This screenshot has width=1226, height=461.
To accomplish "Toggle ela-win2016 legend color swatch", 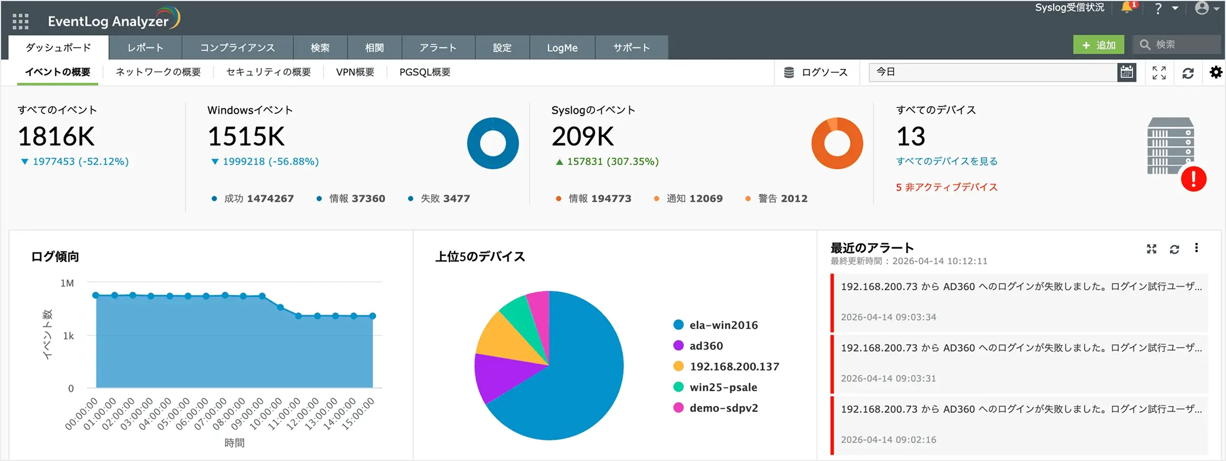I will click(679, 325).
